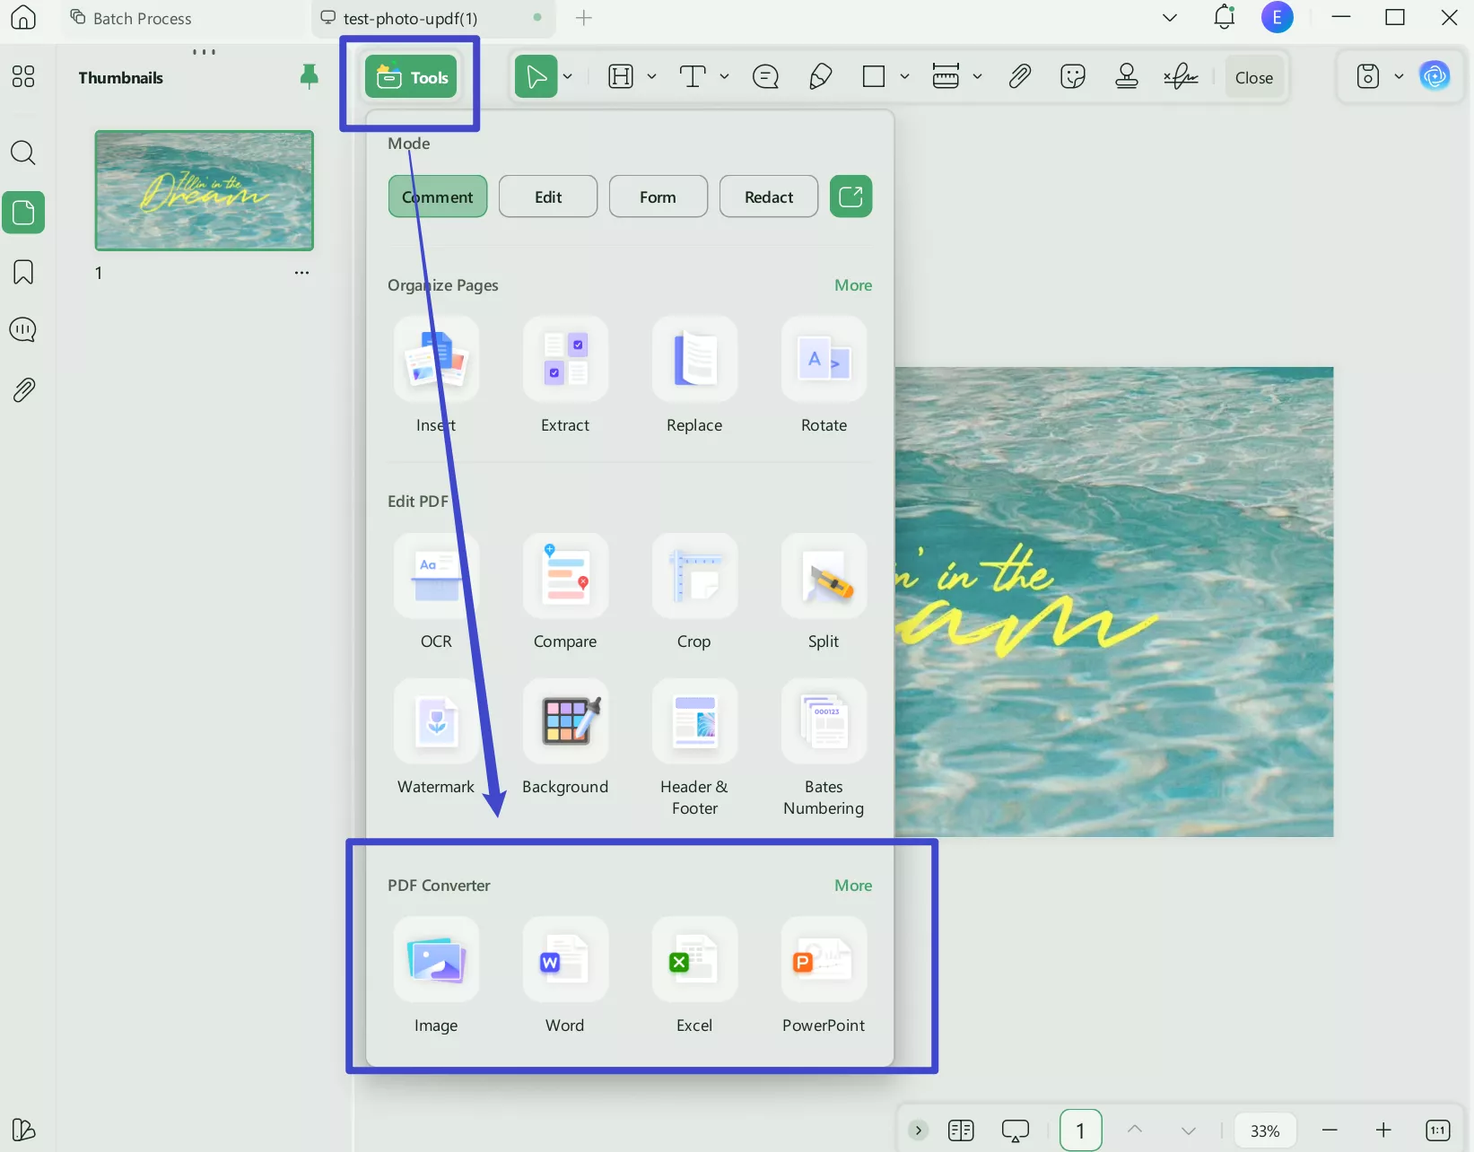Select the text comment tool
1474x1152 pixels.
tap(693, 77)
